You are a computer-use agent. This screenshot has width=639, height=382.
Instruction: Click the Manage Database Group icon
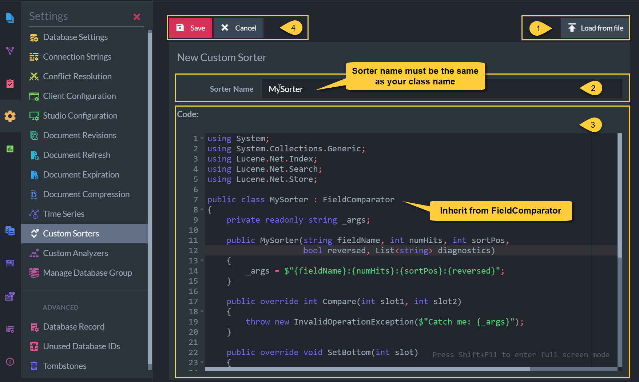(x=34, y=273)
